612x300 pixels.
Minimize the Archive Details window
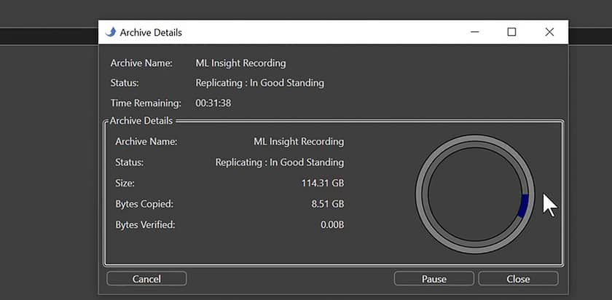click(474, 32)
